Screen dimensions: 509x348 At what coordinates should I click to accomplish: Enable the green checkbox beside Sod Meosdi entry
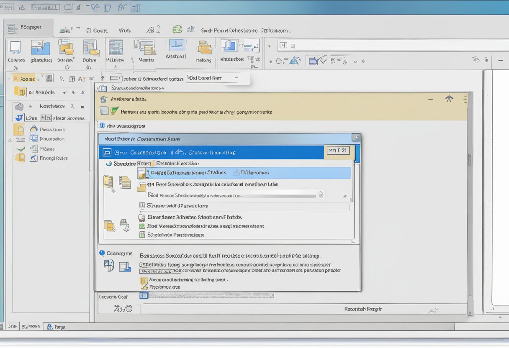[x=142, y=225]
